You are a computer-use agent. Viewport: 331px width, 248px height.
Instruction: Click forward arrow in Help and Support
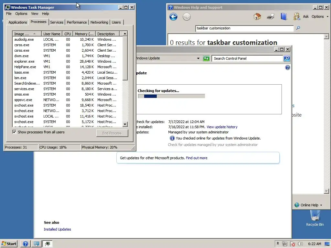187,17
